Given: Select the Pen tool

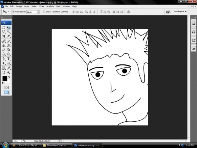Looking at the screenshot, I should (4, 59).
